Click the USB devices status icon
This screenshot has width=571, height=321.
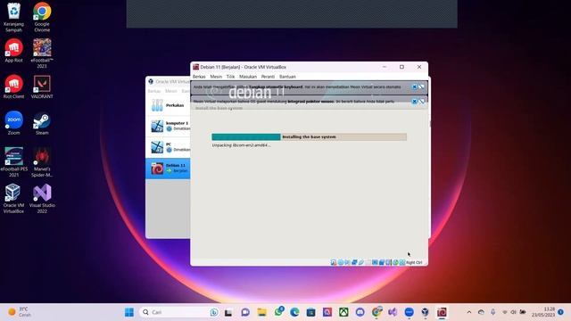(360, 262)
